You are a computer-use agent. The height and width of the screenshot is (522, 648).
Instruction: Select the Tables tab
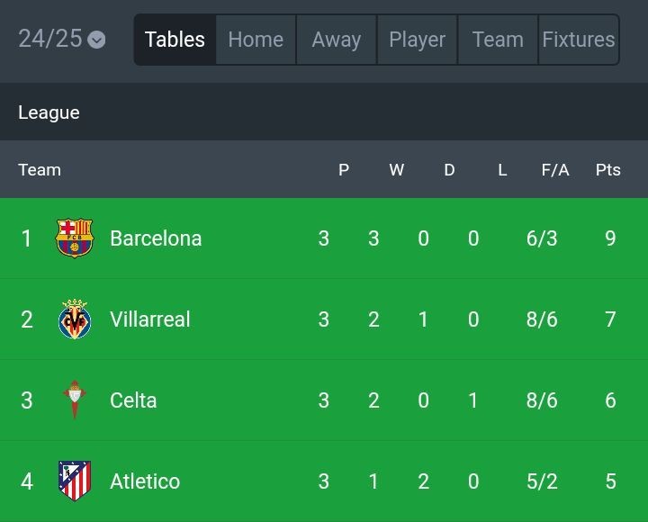(175, 40)
